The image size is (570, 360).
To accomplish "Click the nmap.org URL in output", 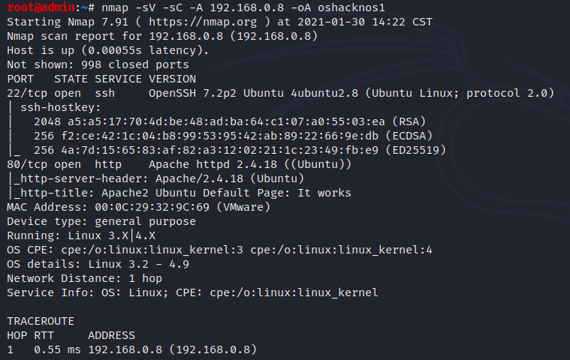I will [203, 22].
